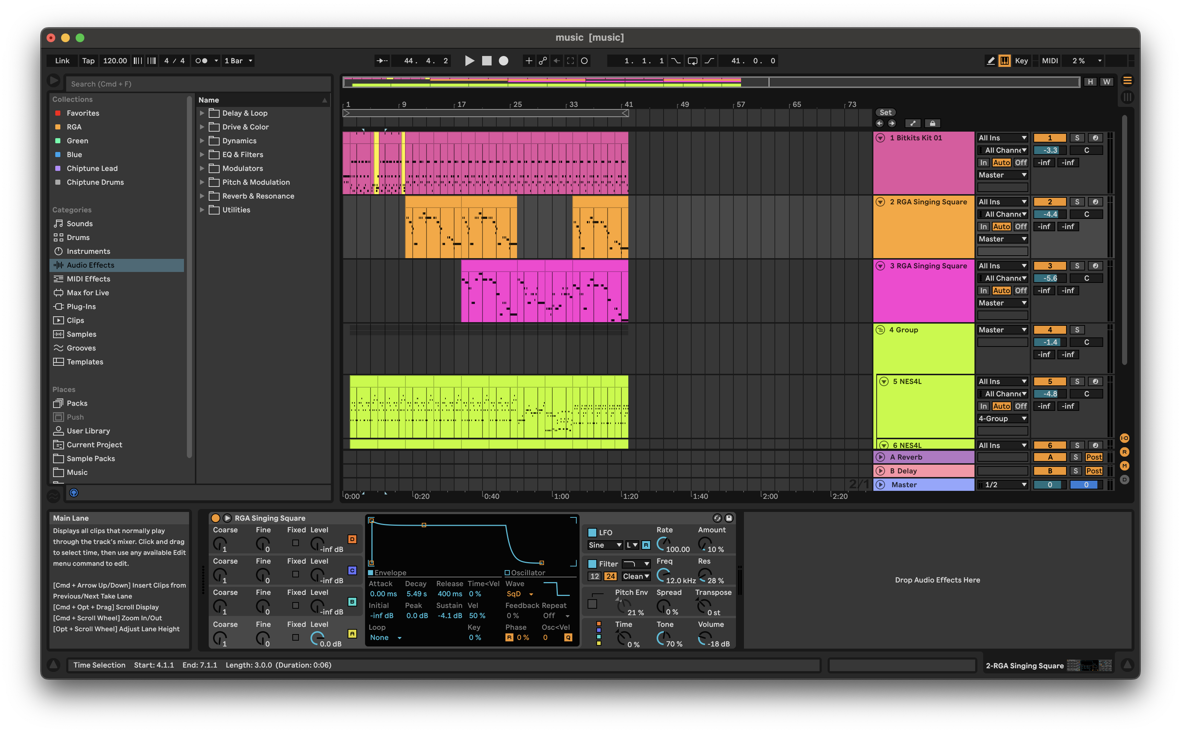Open the 1 Bar quantization dropdown

(x=237, y=61)
